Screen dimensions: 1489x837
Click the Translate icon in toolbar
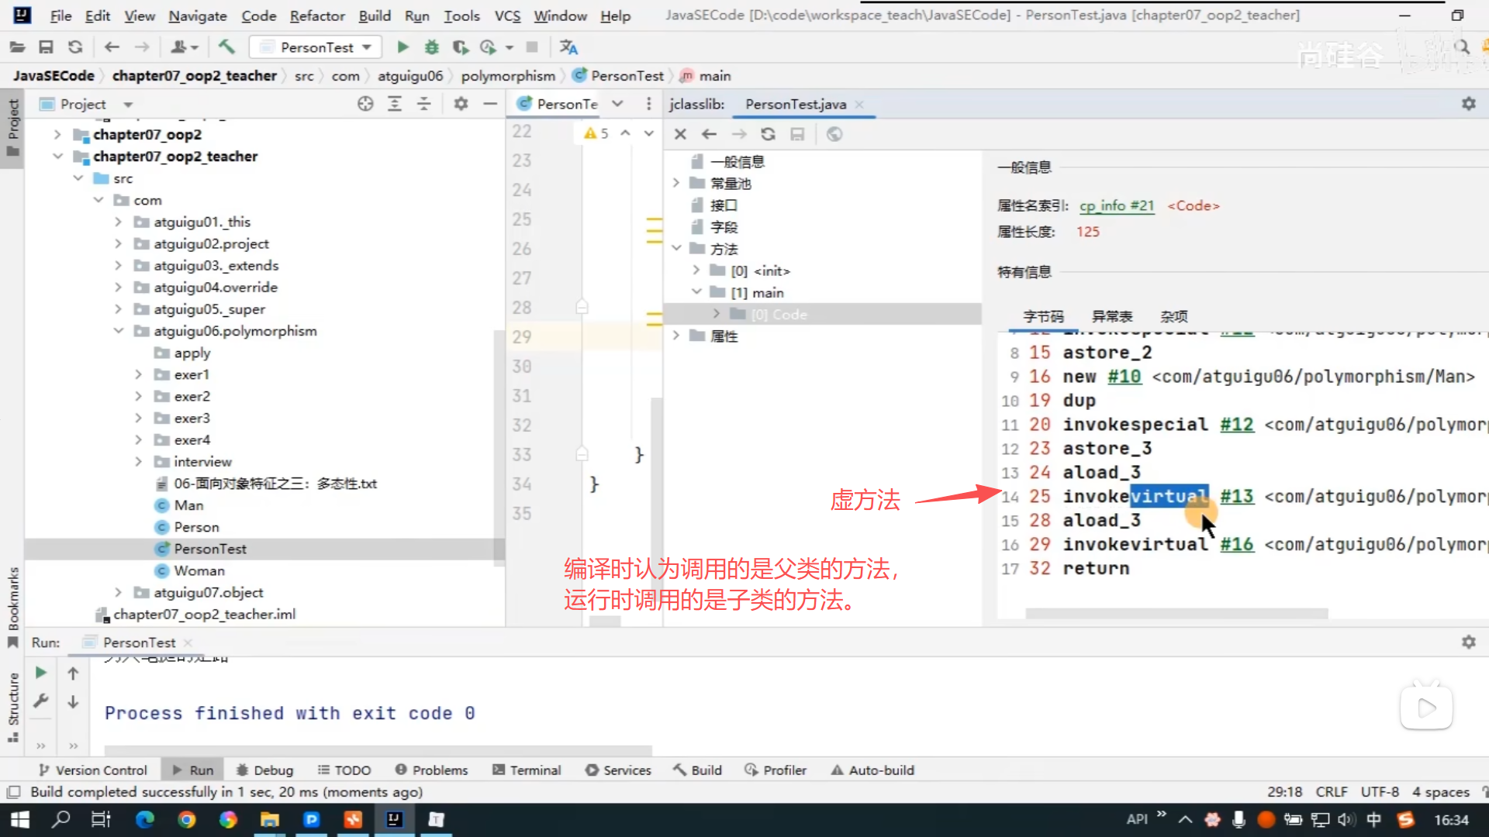(568, 47)
